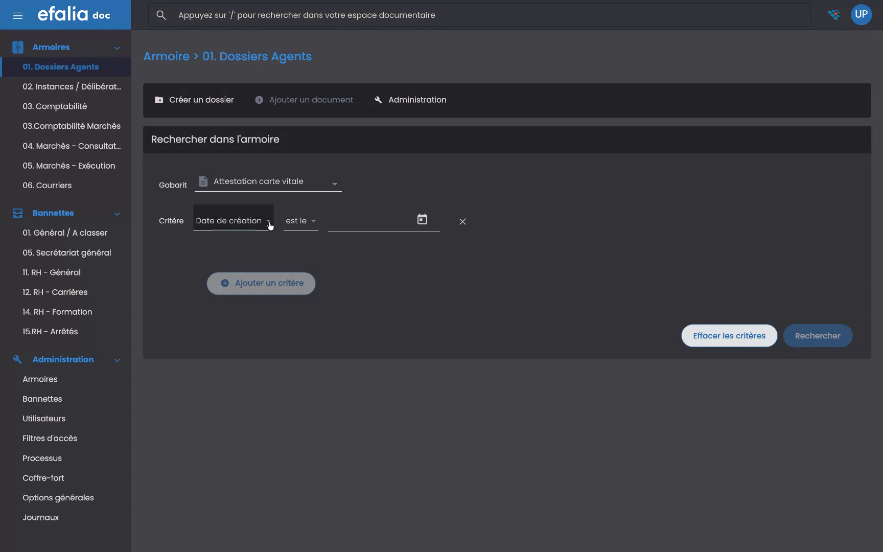Click the search magnifier icon

[161, 15]
